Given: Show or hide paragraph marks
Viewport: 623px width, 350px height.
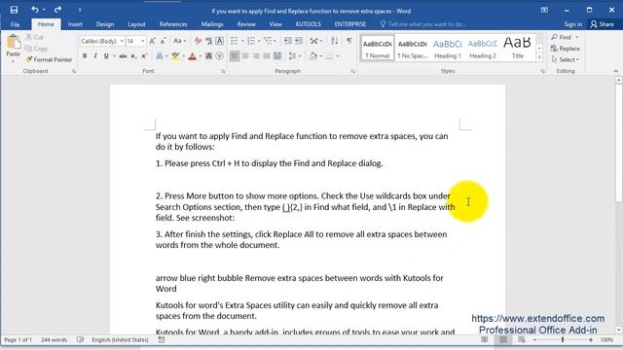Looking at the screenshot, I should click(349, 41).
